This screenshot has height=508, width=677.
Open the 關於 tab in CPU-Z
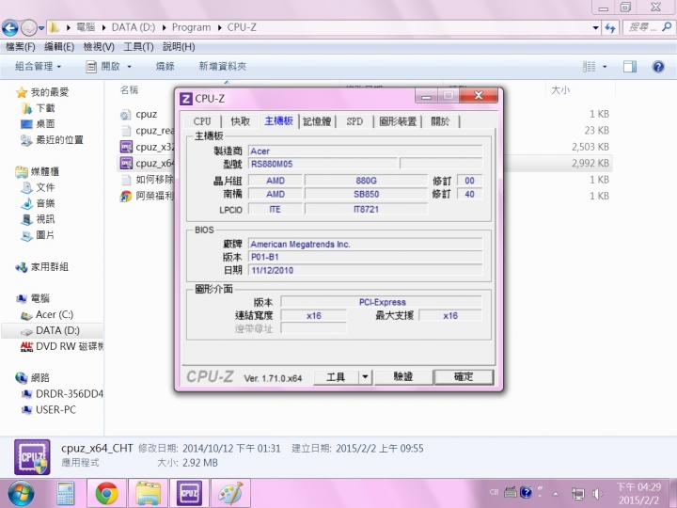(x=440, y=121)
